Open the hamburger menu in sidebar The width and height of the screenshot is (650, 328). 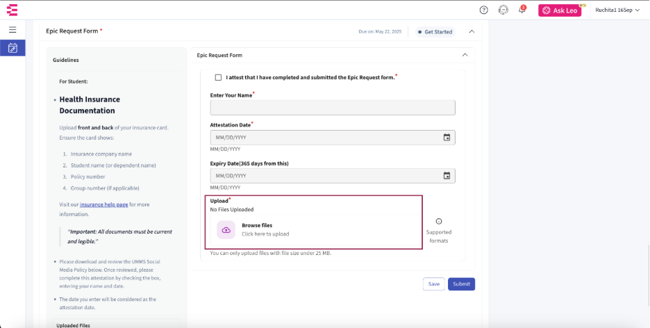coord(12,30)
